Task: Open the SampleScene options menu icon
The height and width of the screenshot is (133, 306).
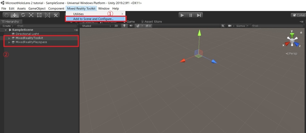Action: pyautogui.click(x=76, y=30)
